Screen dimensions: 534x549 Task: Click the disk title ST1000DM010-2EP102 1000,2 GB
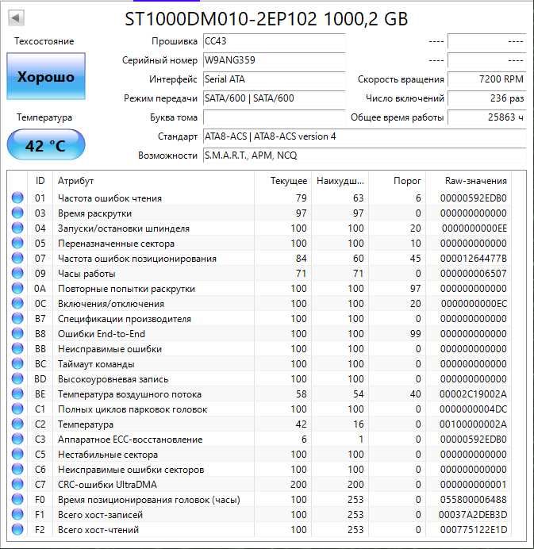[266, 18]
